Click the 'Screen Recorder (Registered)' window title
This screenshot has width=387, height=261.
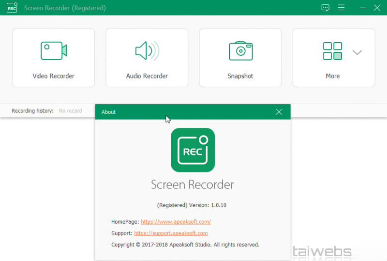coord(65,8)
